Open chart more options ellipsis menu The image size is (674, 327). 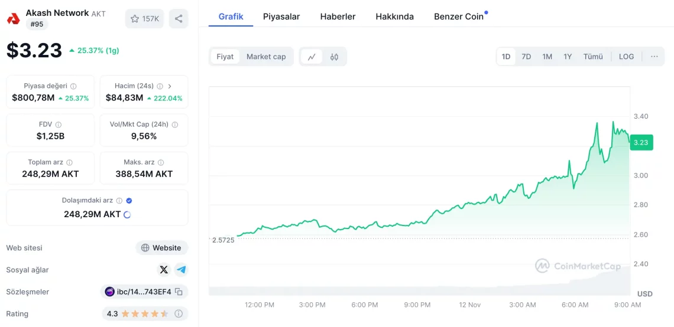(x=654, y=57)
